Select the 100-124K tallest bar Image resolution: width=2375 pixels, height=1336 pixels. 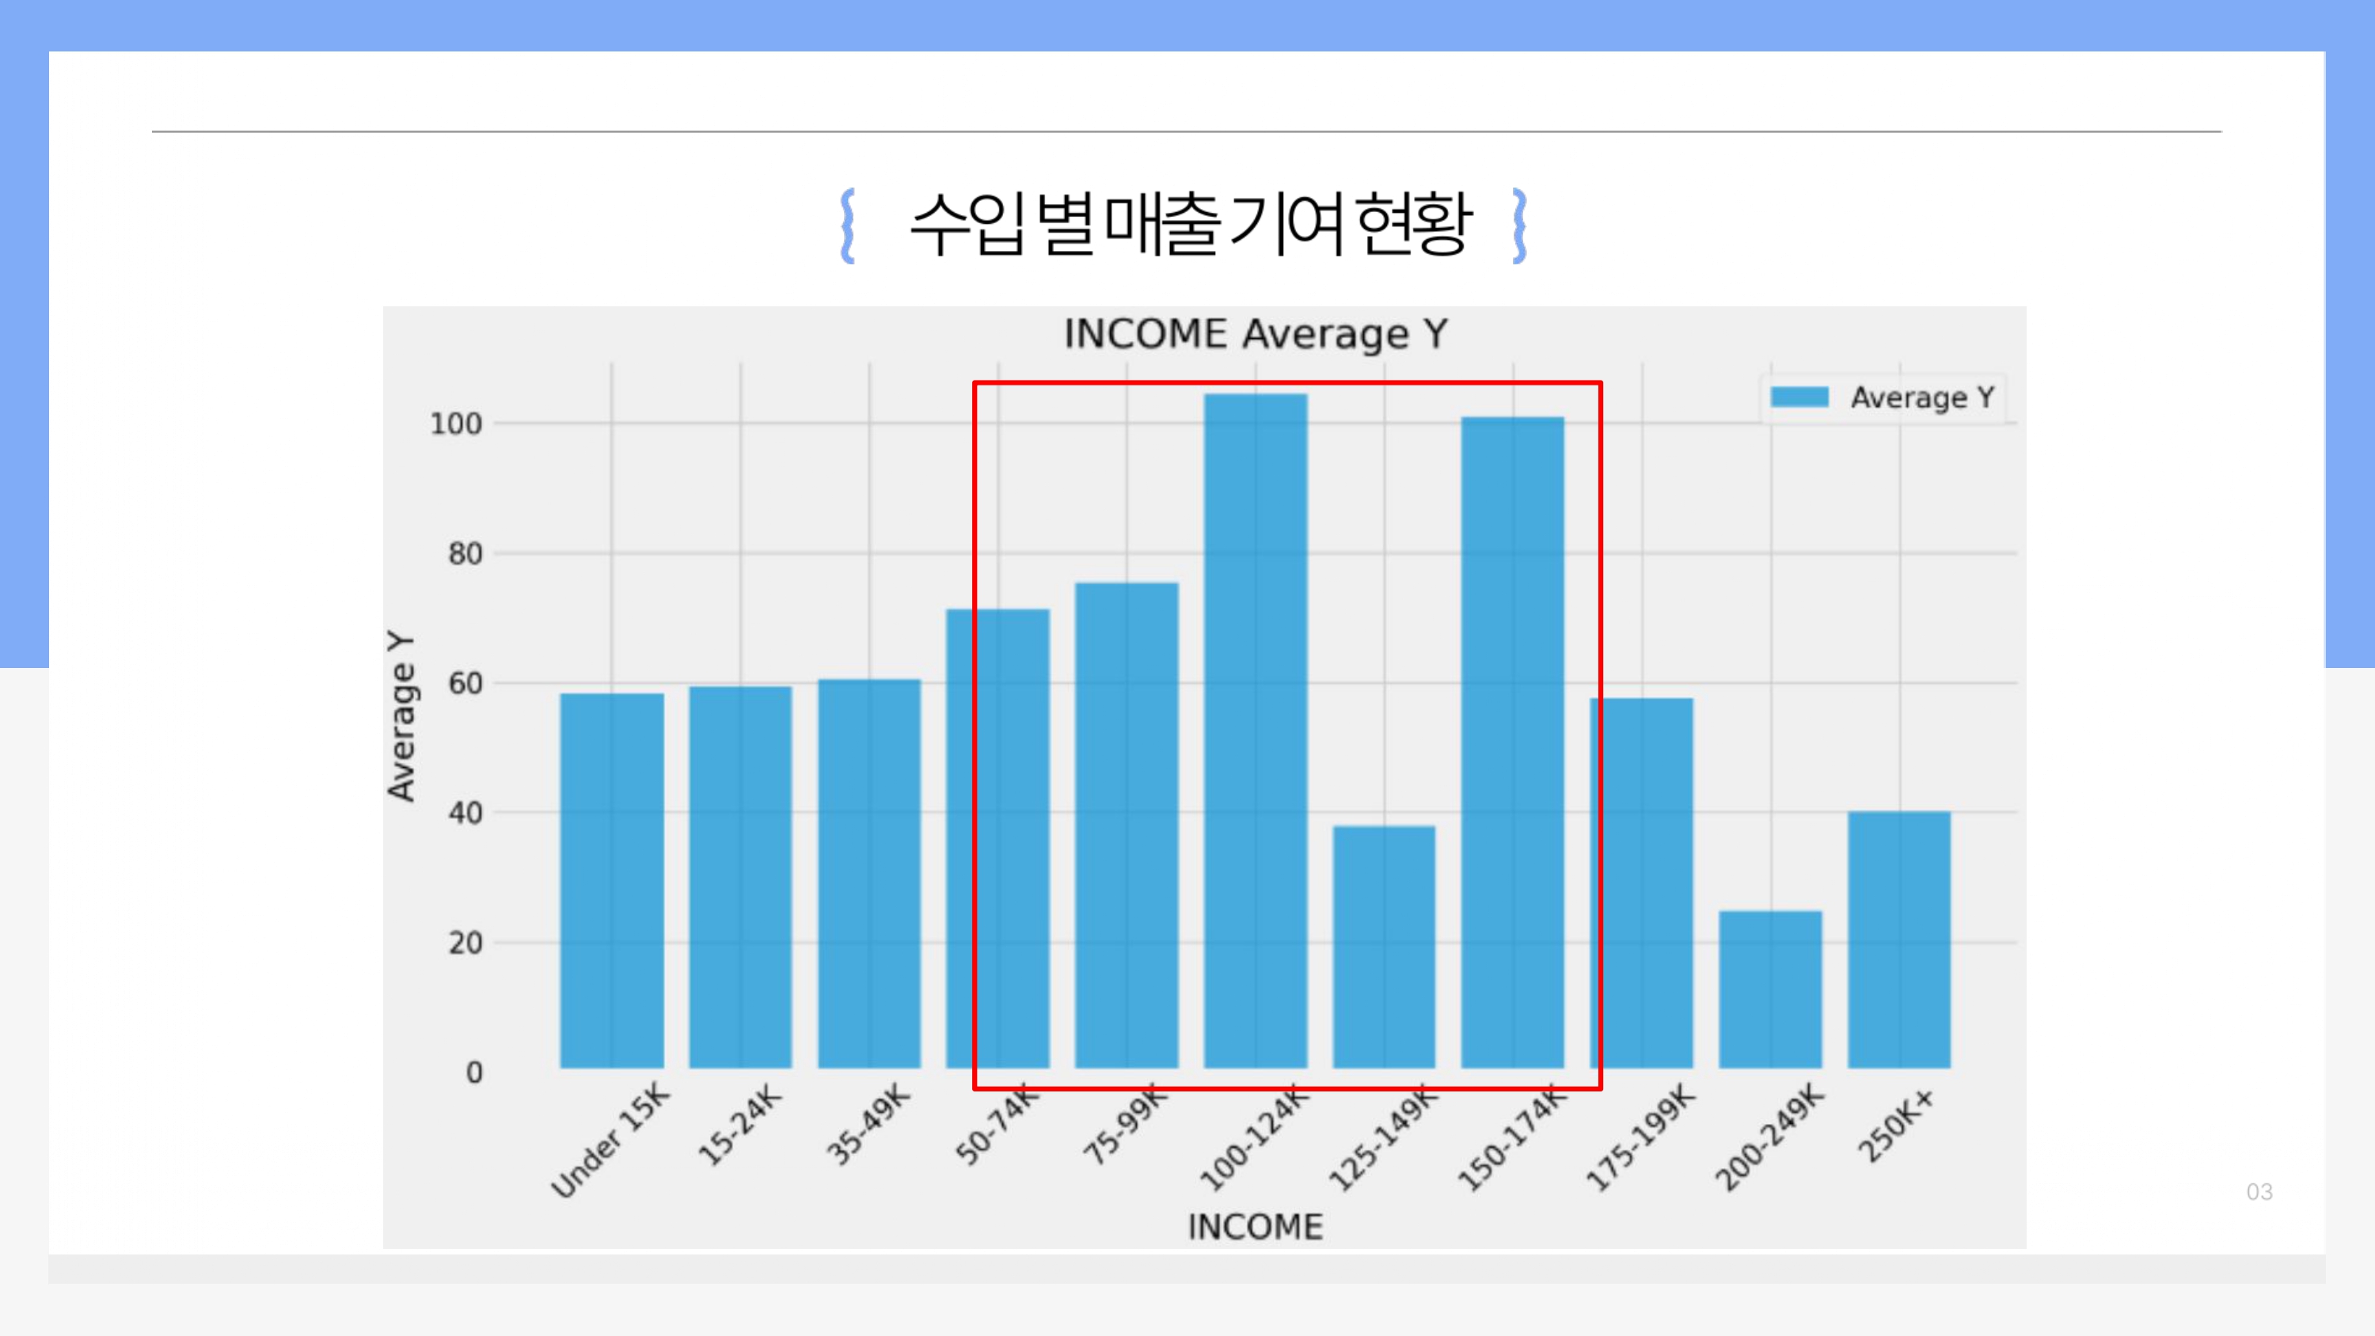(x=1255, y=731)
